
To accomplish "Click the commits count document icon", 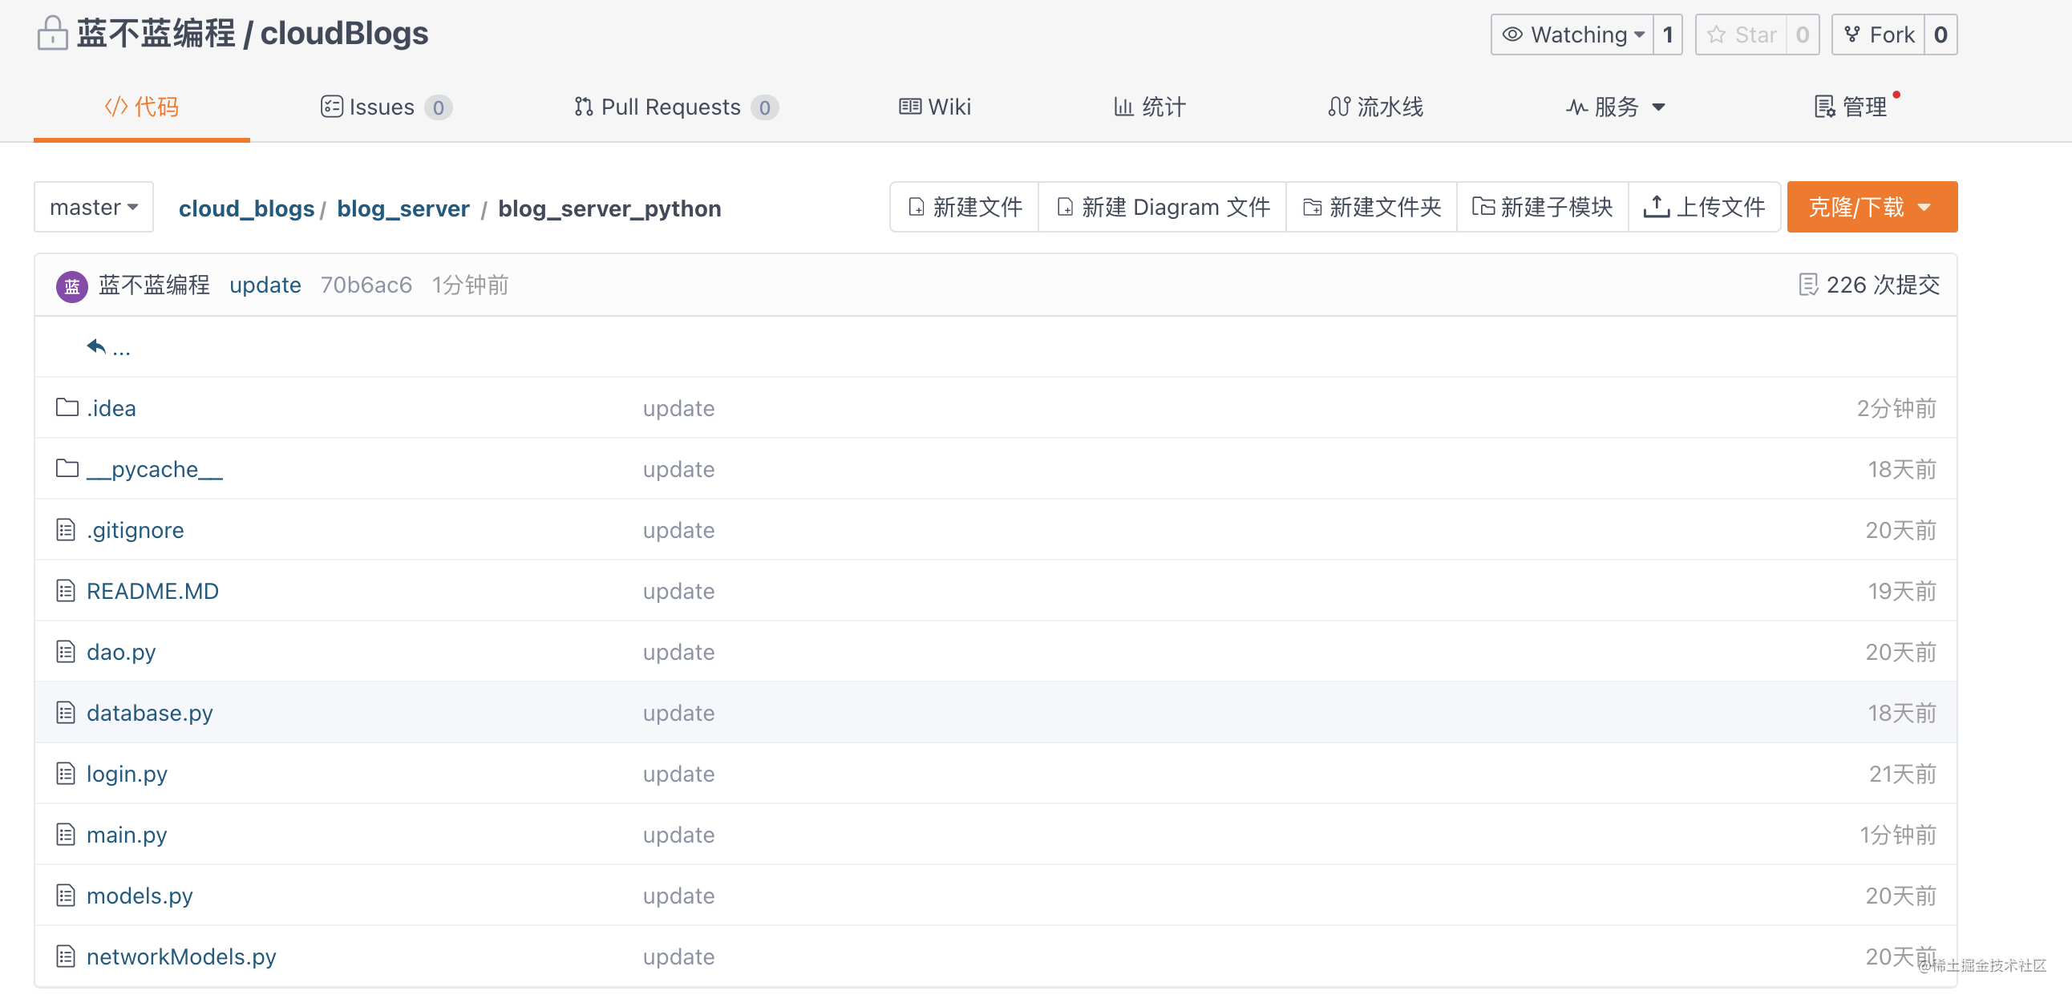I will coord(1807,285).
